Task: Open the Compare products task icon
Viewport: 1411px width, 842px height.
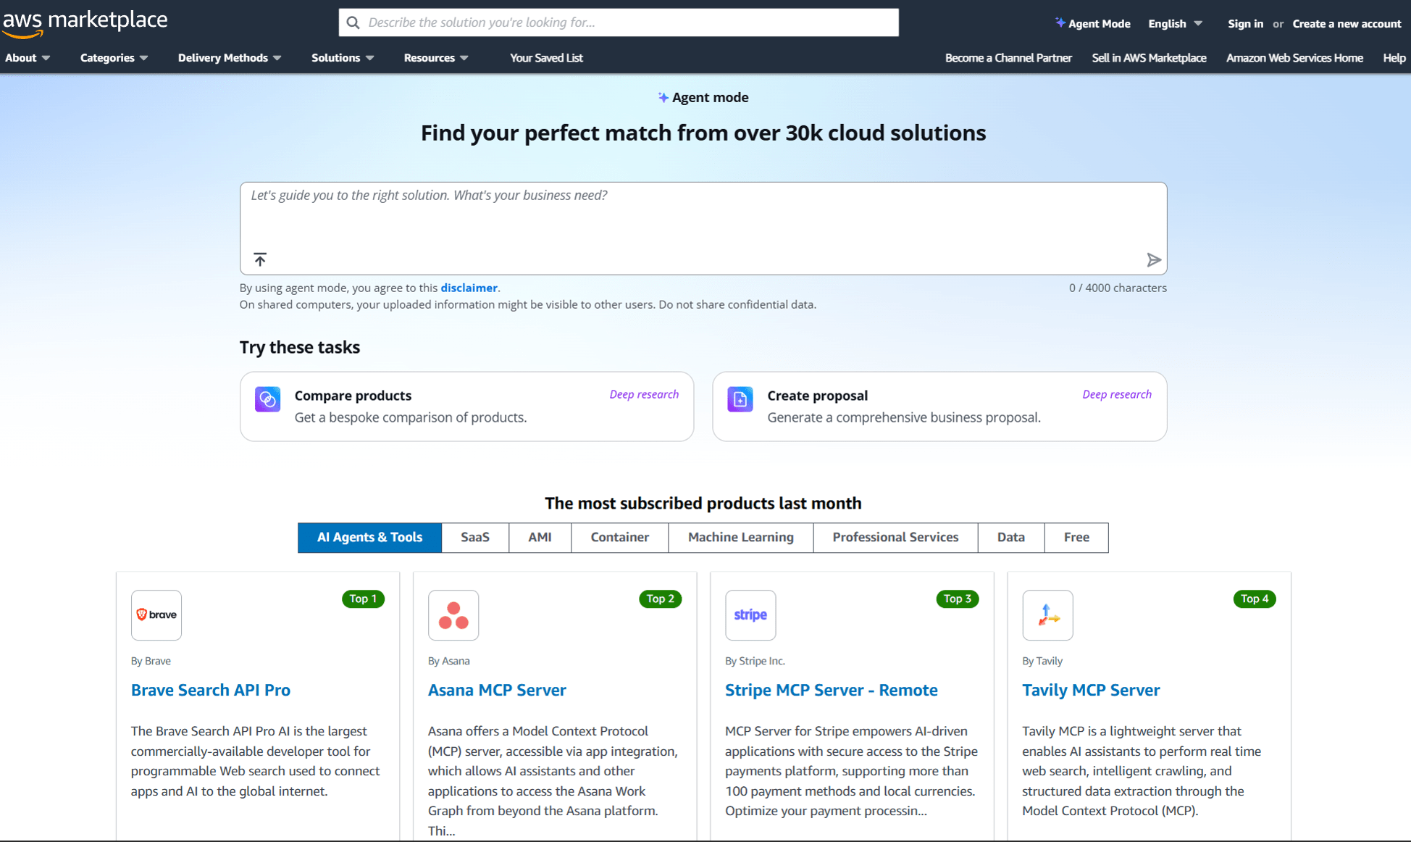Action: tap(267, 399)
